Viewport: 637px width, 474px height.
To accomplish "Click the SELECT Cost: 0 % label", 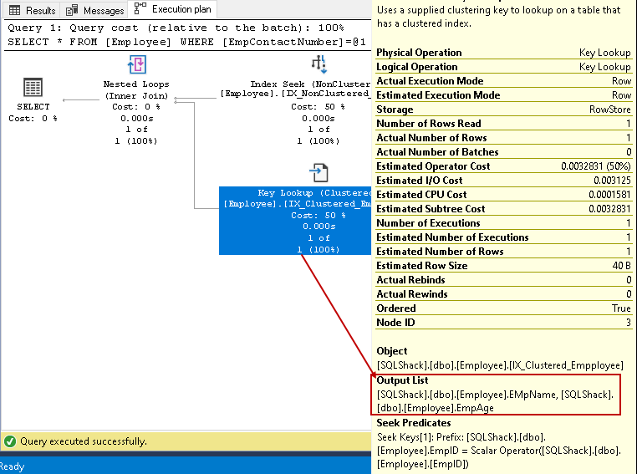I will (33, 113).
